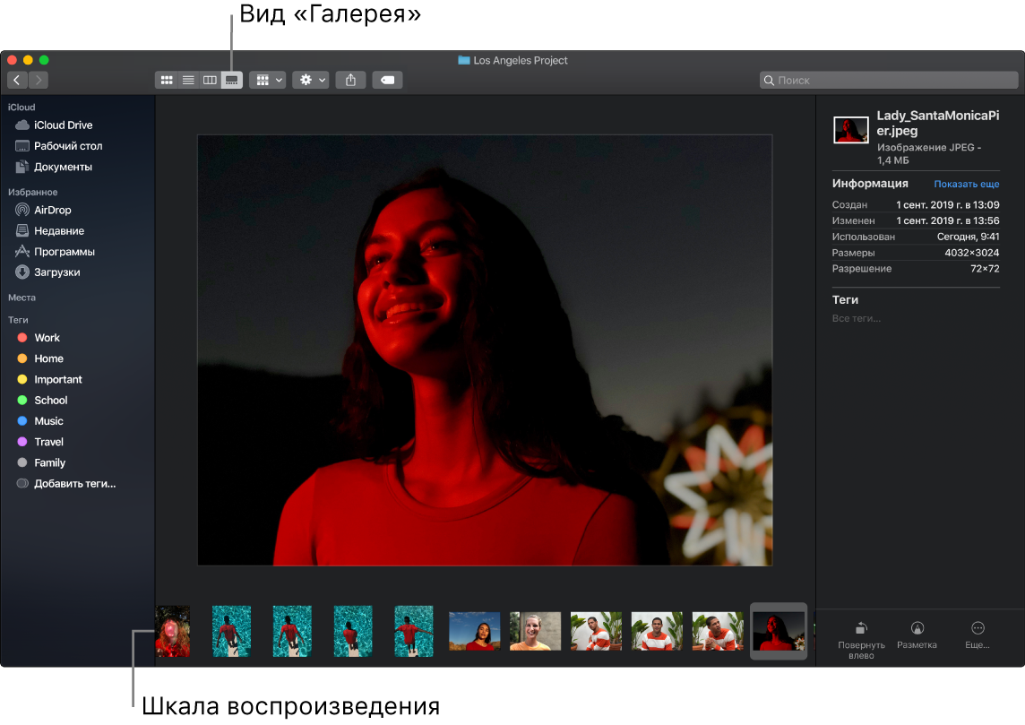The image size is (1025, 725).
Task: Click the Share icon in the toolbar
Action: pyautogui.click(x=350, y=80)
